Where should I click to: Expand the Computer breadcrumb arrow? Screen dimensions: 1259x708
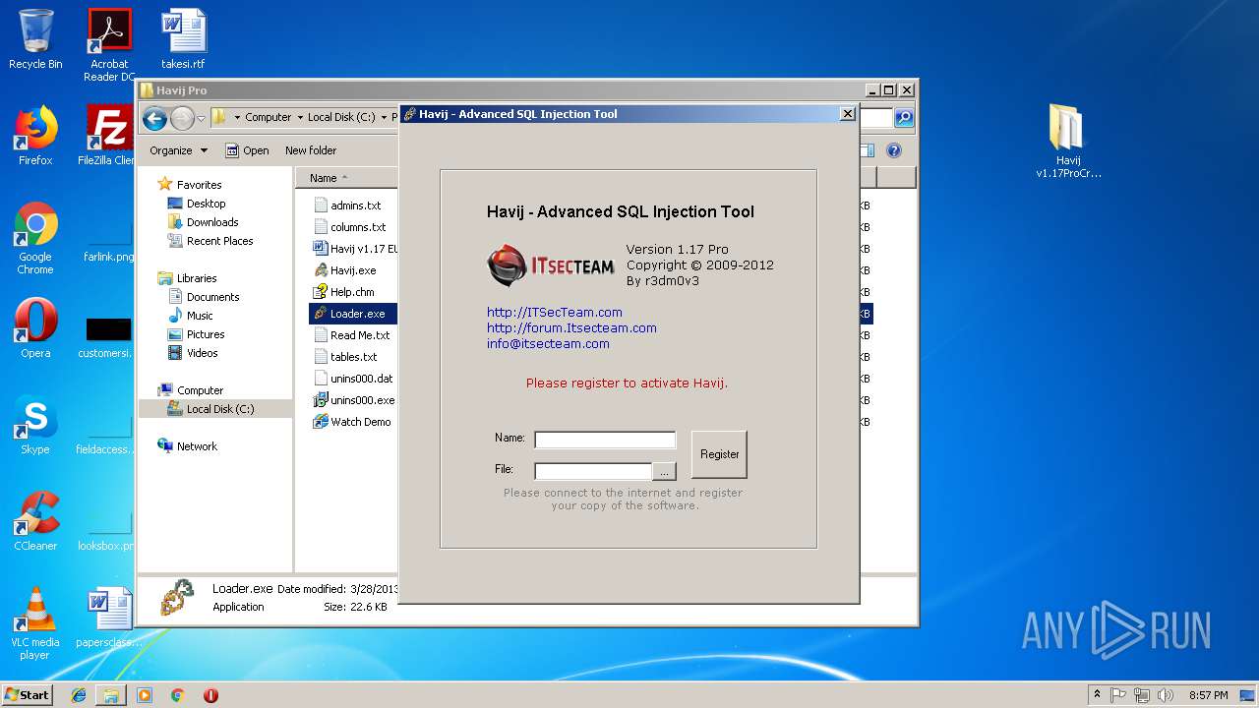point(299,117)
